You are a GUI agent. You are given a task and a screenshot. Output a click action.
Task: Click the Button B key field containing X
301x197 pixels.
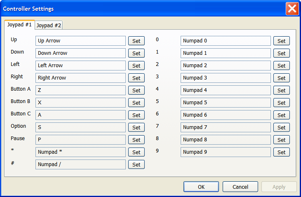pos(80,103)
